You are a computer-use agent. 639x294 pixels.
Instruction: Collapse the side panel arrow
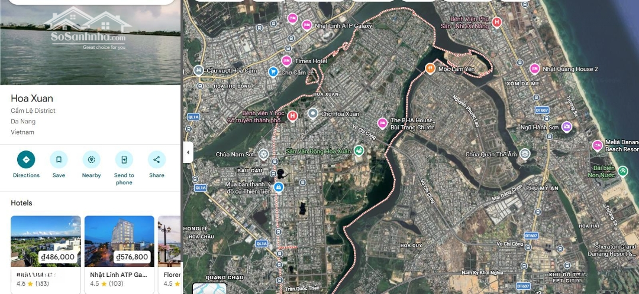tap(188, 152)
